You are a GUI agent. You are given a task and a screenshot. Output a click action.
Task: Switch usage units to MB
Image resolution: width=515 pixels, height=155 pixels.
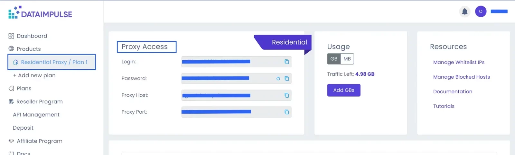(x=347, y=59)
